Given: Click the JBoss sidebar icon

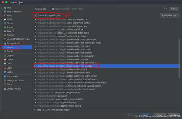Looking at the screenshot, I should point(5,15).
